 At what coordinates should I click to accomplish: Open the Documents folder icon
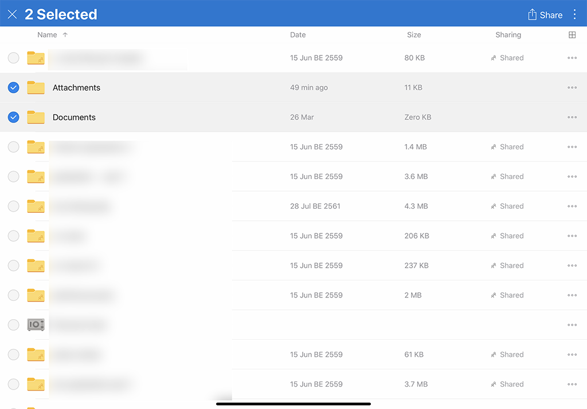coord(36,117)
